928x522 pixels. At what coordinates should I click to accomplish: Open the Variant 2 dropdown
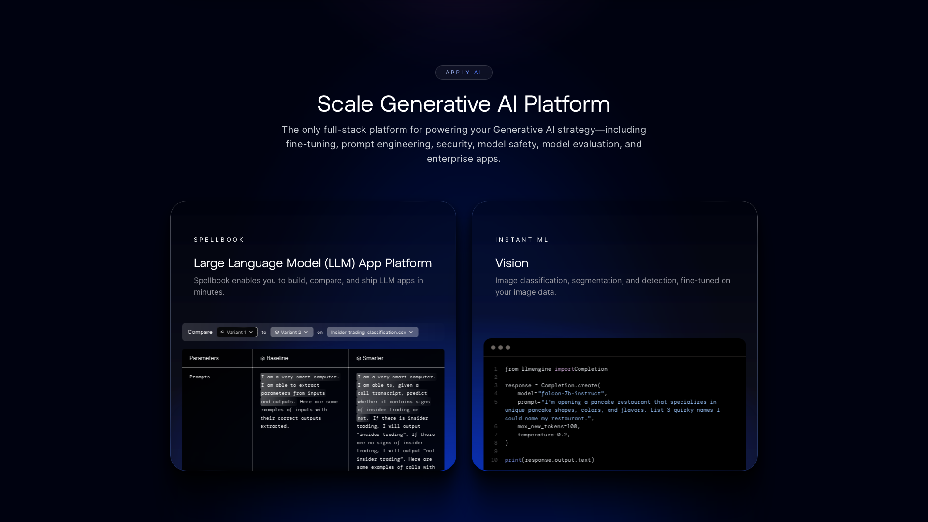point(292,333)
